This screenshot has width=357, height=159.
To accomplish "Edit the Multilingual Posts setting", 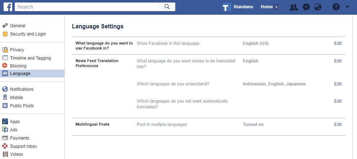I will click(x=338, y=125).
